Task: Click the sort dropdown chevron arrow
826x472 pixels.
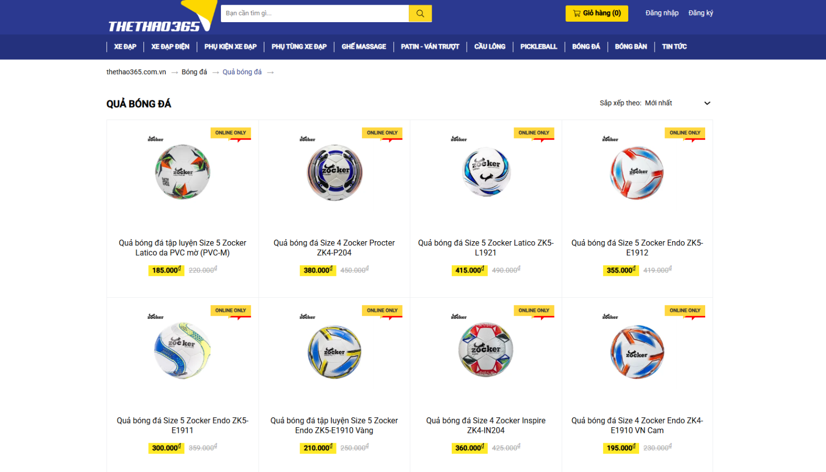Action: tap(707, 103)
